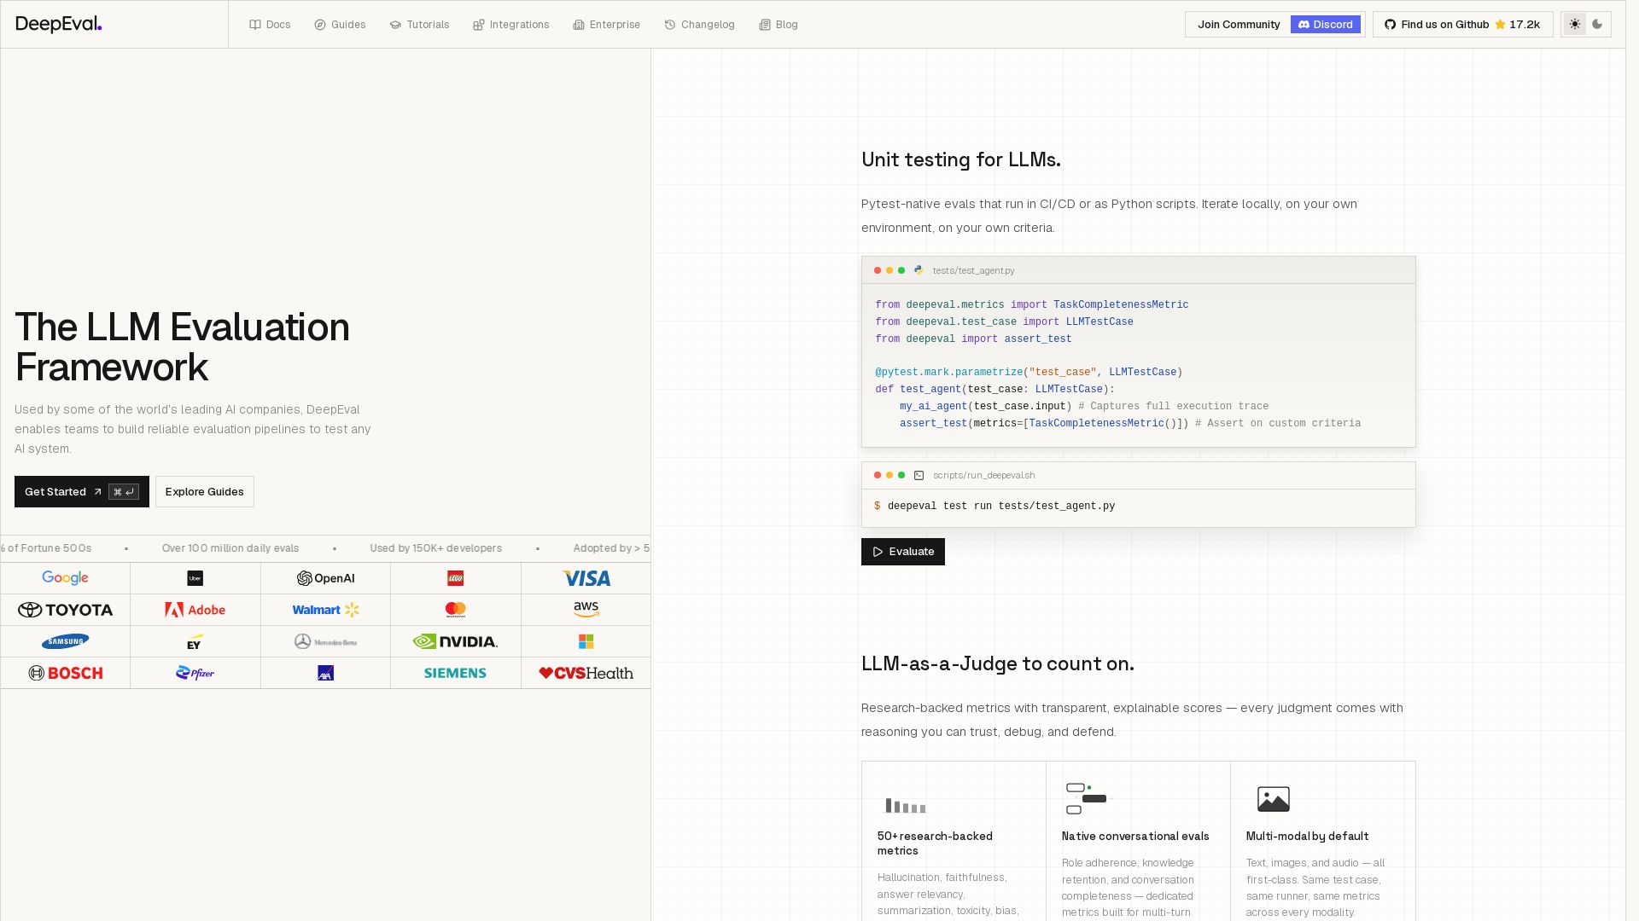
Task: Switch to dark theme moon icon
Action: [1597, 25]
